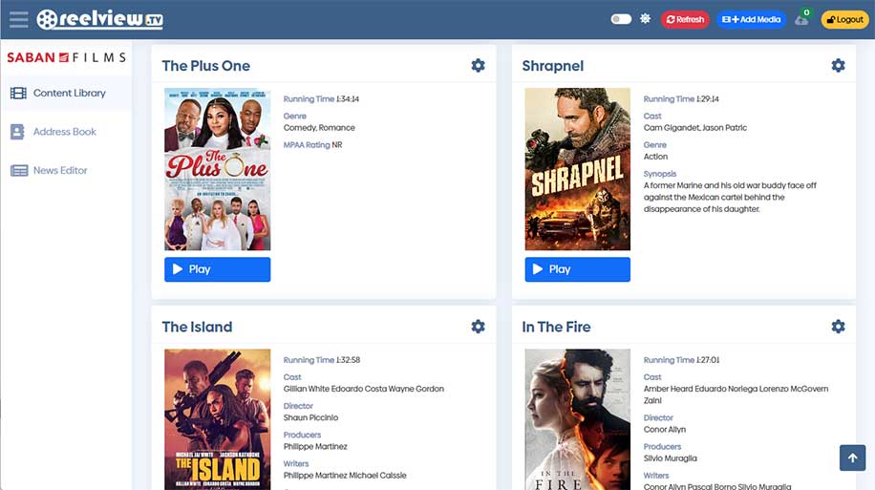Click the Content Library film icon

tap(18, 94)
